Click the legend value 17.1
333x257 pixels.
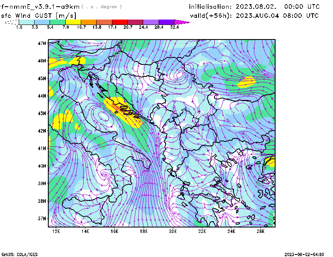click(x=112, y=27)
